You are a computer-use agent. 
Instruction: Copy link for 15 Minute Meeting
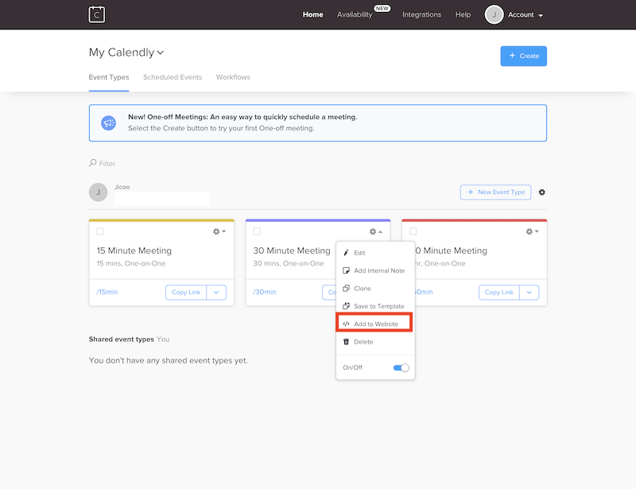[x=186, y=292]
